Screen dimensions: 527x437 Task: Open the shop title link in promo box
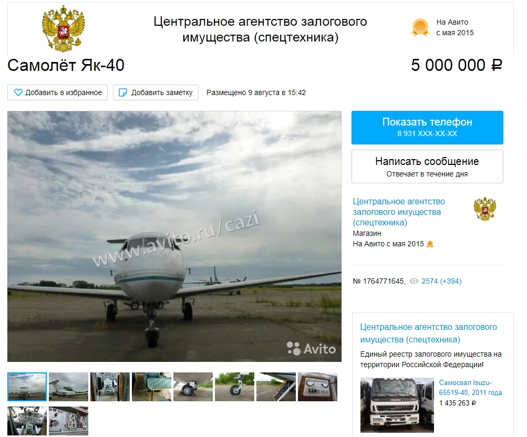pos(428,333)
